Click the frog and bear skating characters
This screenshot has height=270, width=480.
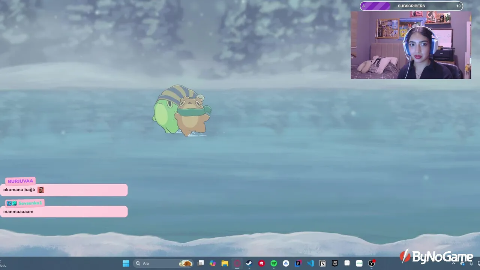(182, 110)
